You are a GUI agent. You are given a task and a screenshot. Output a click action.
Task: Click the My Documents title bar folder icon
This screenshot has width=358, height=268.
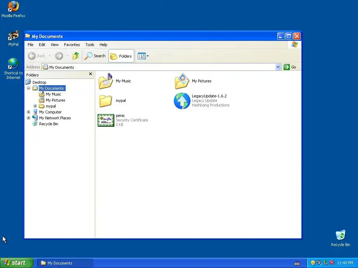(x=28, y=36)
